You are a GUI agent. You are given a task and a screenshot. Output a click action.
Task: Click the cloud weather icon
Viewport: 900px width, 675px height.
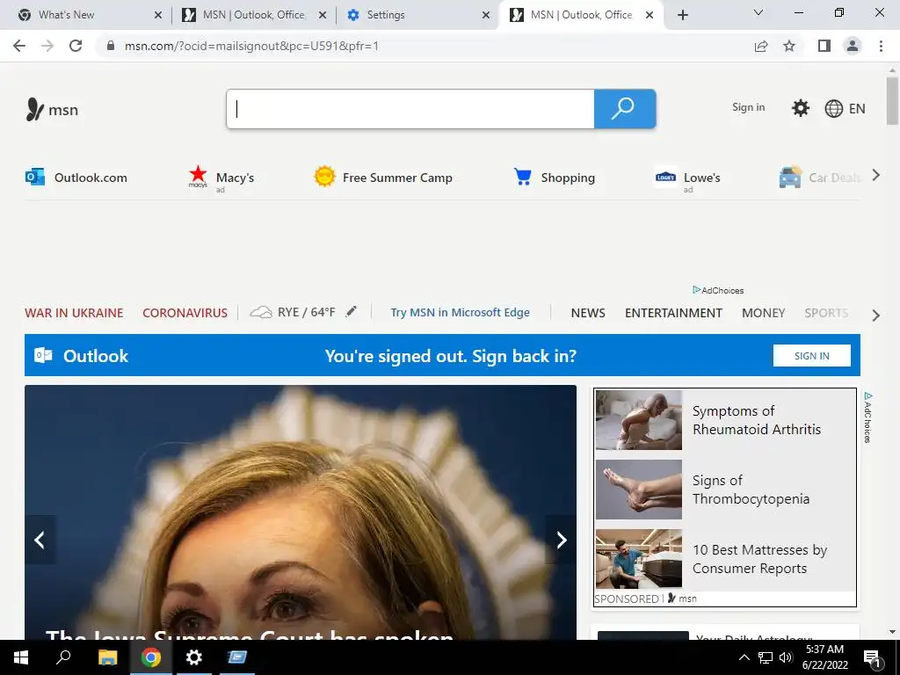[x=260, y=312]
